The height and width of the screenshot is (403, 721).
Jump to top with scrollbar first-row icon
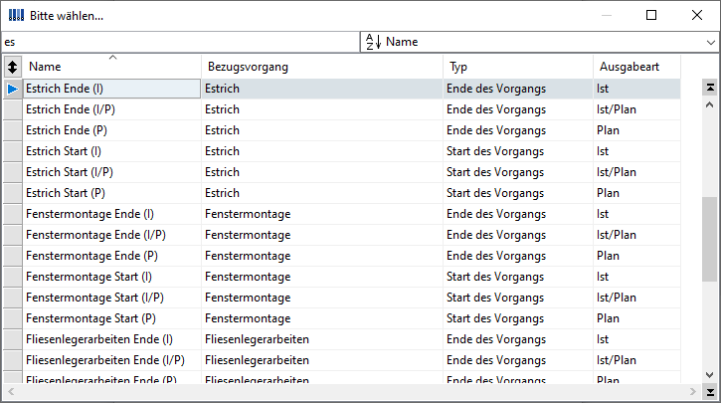coord(710,88)
